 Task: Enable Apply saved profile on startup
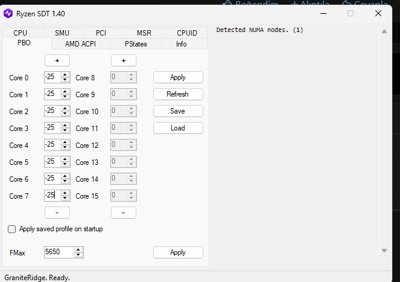click(x=11, y=229)
